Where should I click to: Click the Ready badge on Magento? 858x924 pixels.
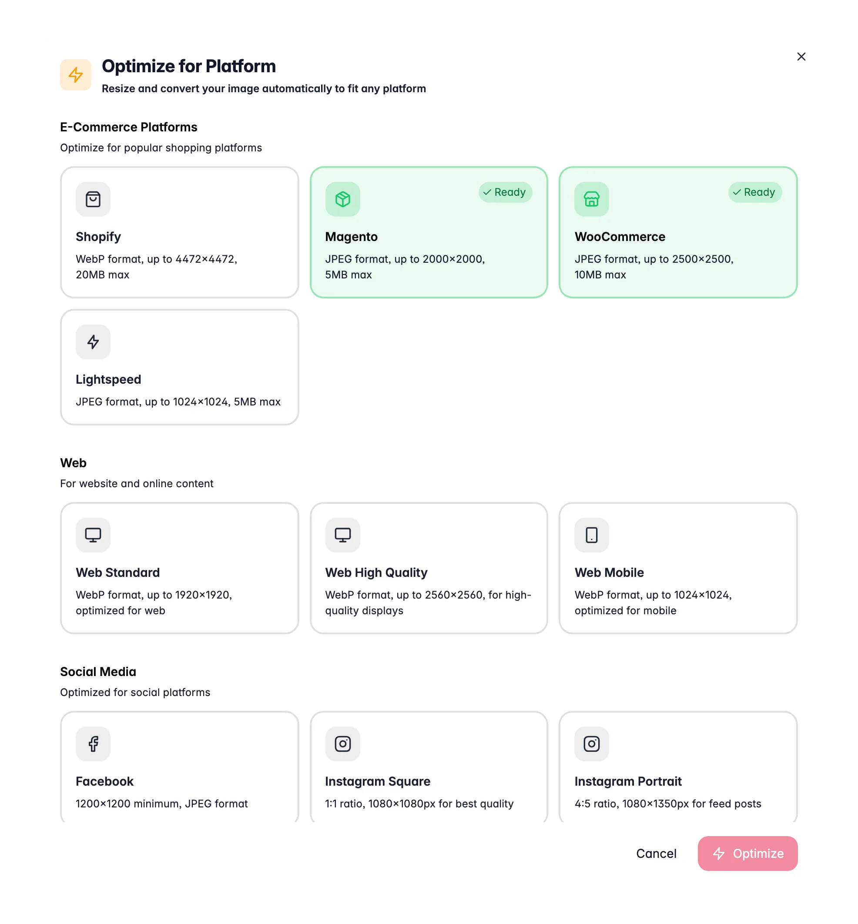pos(505,192)
